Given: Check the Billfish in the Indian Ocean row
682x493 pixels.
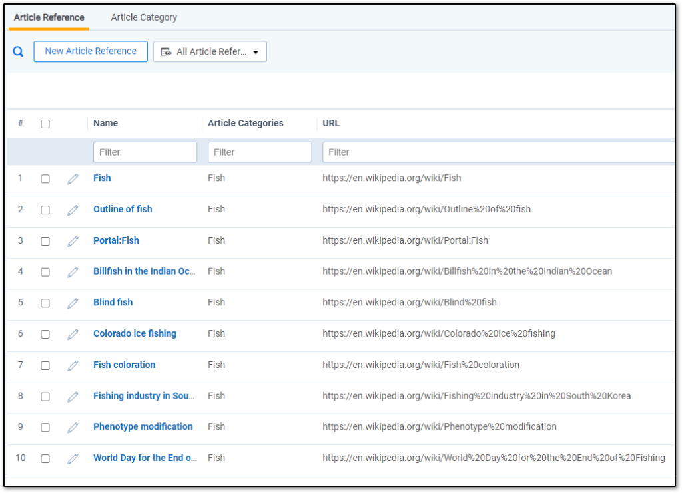Looking at the screenshot, I should click(x=45, y=272).
